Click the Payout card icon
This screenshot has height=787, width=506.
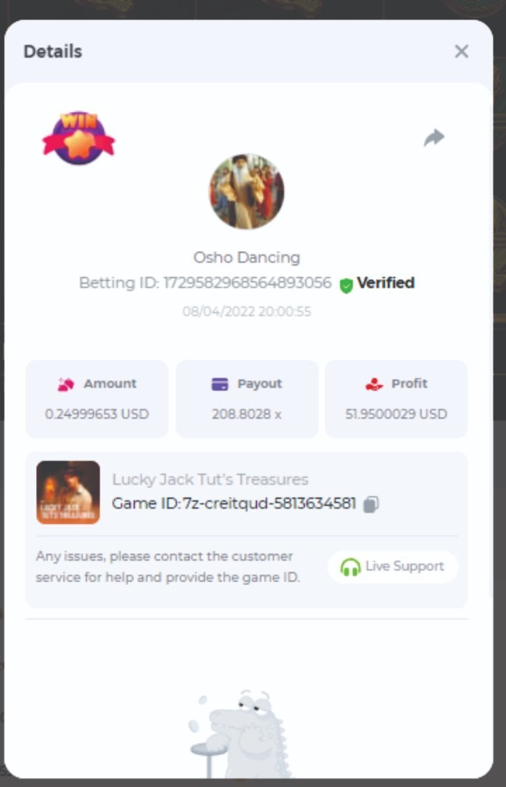pyautogui.click(x=220, y=384)
